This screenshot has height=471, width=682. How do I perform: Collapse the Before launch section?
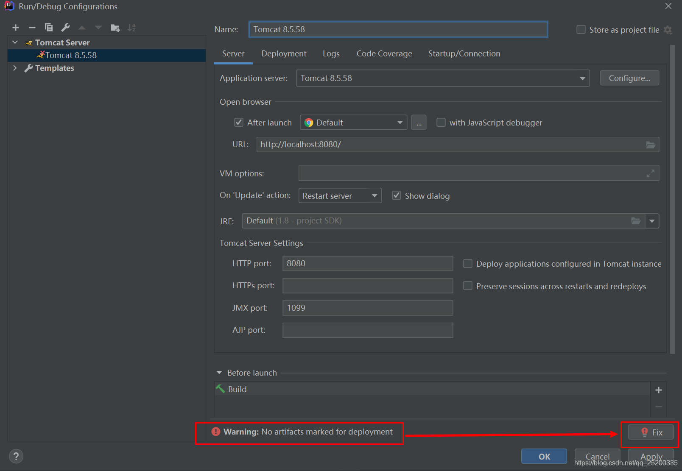[x=219, y=373]
